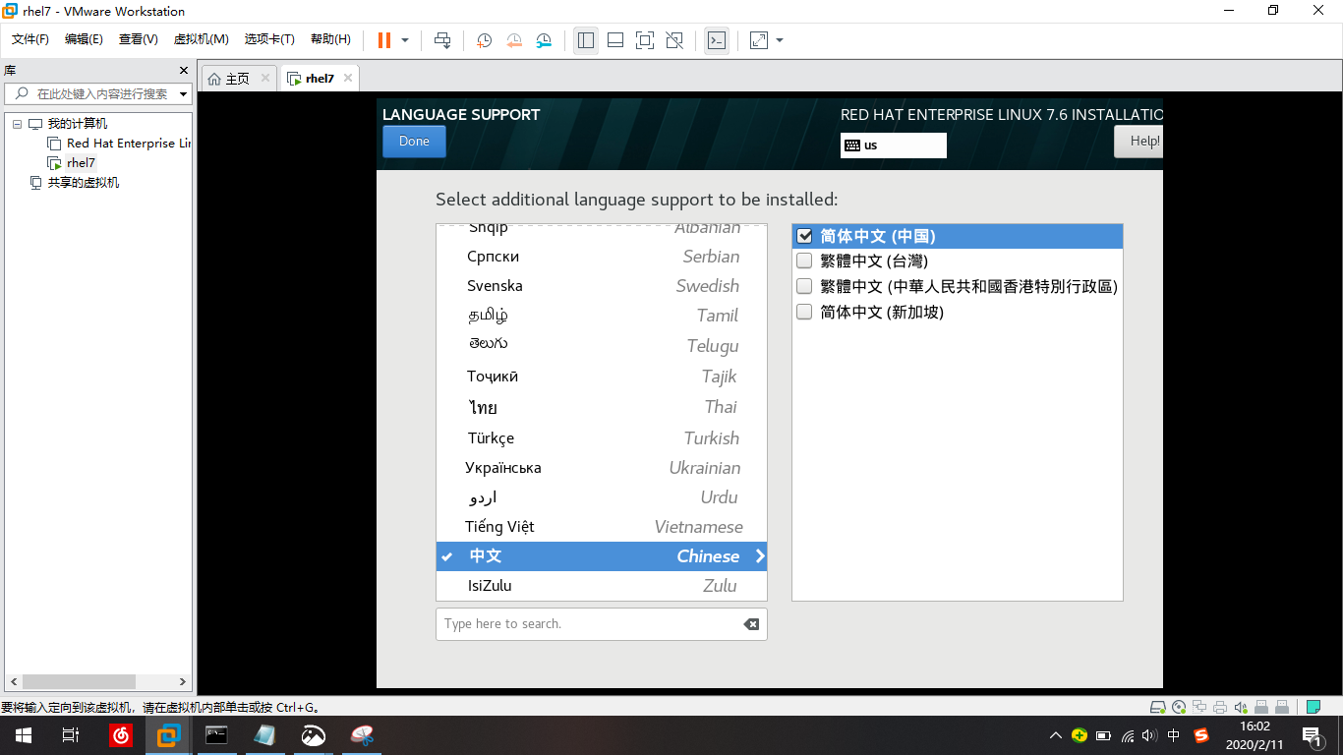The width and height of the screenshot is (1343, 755).
Task: Toggle the thumbnail bar view
Action: click(615, 40)
